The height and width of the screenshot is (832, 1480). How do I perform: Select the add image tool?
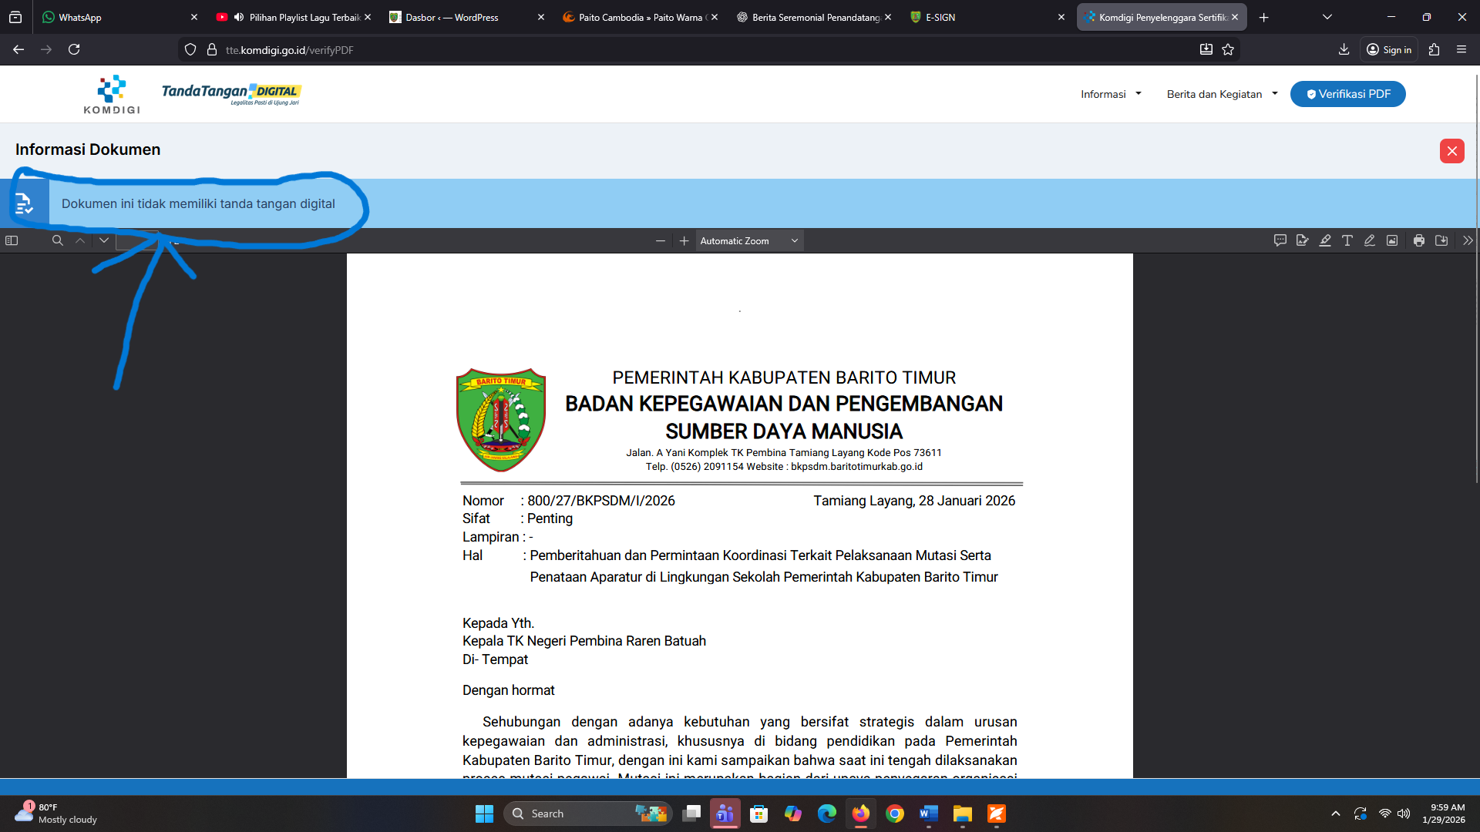(1392, 240)
